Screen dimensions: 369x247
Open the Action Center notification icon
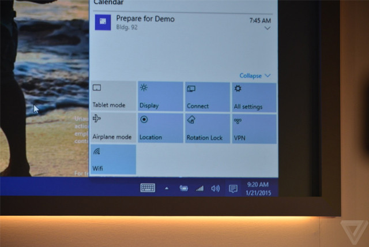point(233,189)
